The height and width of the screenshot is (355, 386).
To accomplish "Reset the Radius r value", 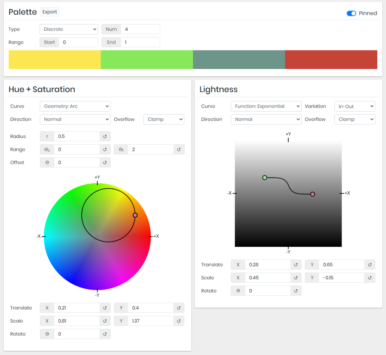I will pyautogui.click(x=105, y=136).
